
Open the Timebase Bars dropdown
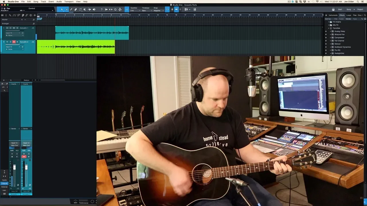[x=147, y=11]
